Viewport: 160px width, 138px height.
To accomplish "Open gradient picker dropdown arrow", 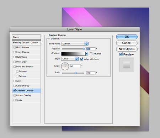I will tap(86, 54).
